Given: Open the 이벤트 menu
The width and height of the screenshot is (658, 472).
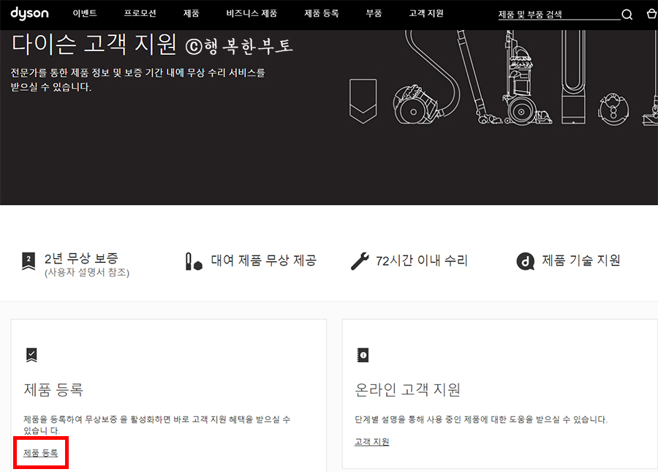Looking at the screenshot, I should (85, 13).
